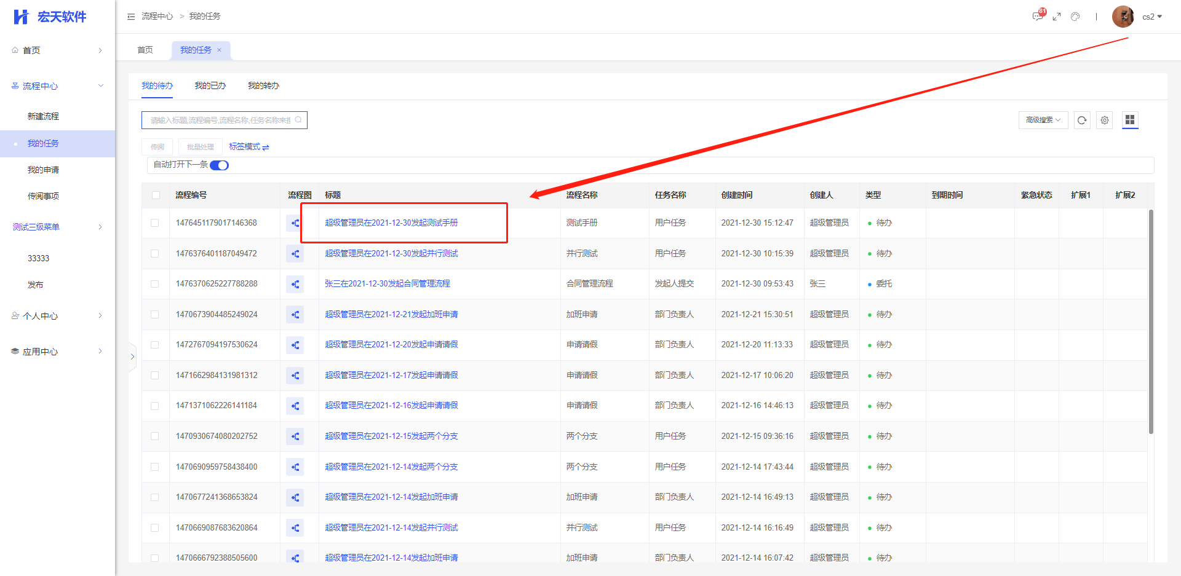Screen dimensions: 1181x576
Task: Check the select-all checkbox in table header
Action: 156,195
